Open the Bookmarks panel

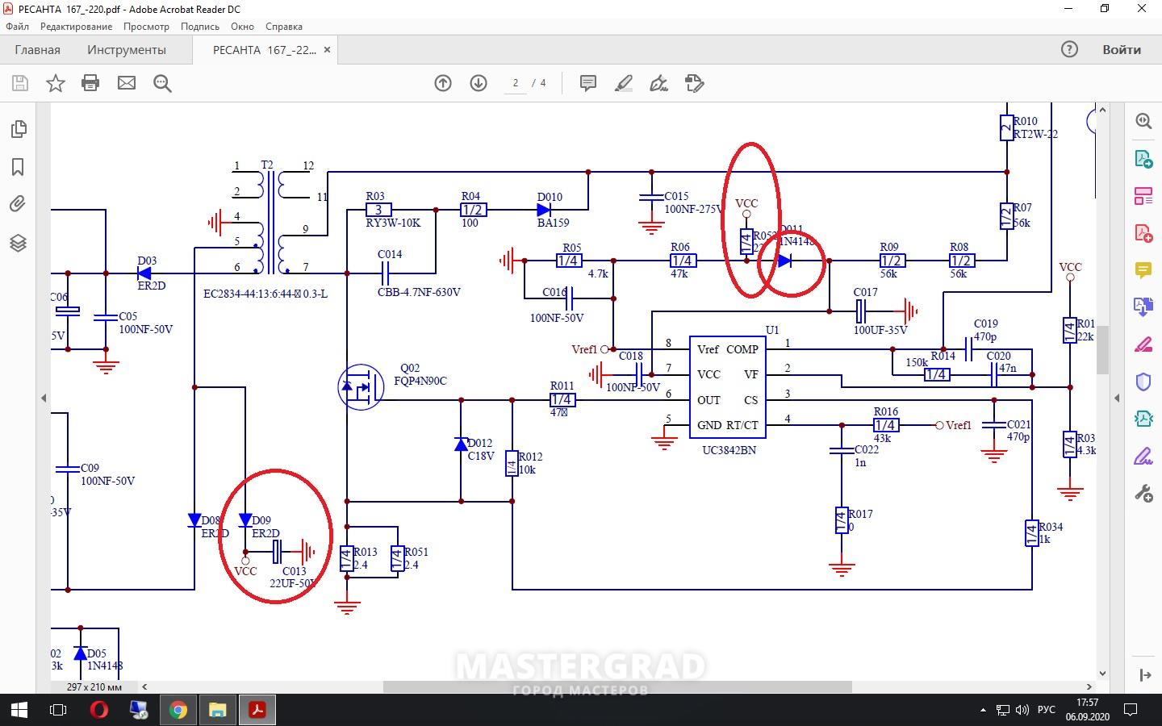pos(18,167)
